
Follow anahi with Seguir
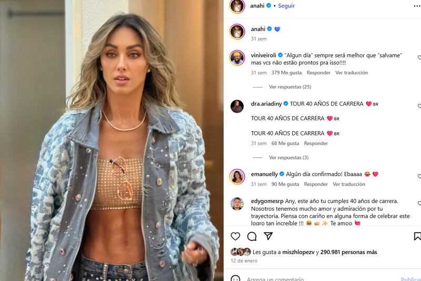coord(286,6)
